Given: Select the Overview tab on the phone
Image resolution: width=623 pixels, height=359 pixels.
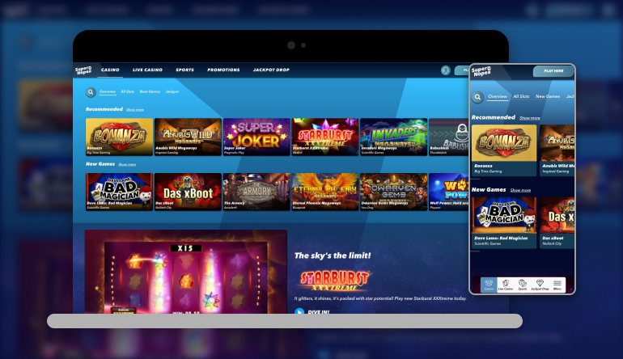Looking at the screenshot, I should point(498,96).
